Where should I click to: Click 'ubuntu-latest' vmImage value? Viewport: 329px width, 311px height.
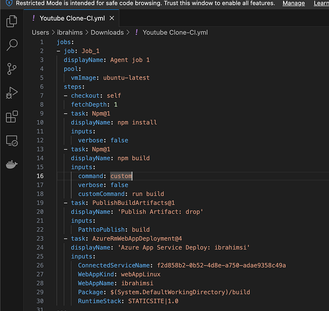[x=126, y=78]
